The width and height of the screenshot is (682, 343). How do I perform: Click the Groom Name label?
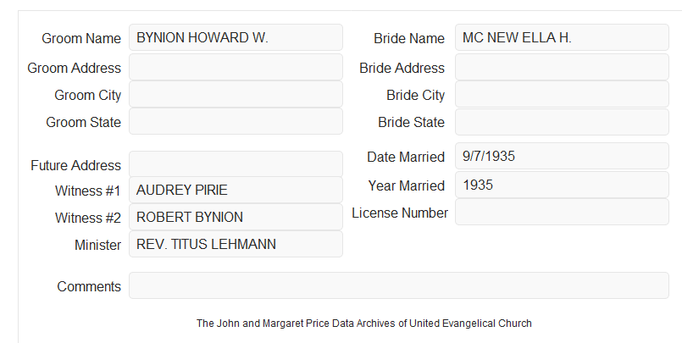(x=81, y=38)
